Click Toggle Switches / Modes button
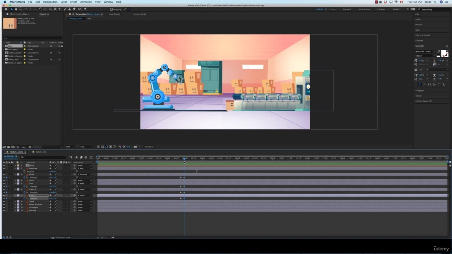The width and height of the screenshot is (452, 254). (x=60, y=237)
